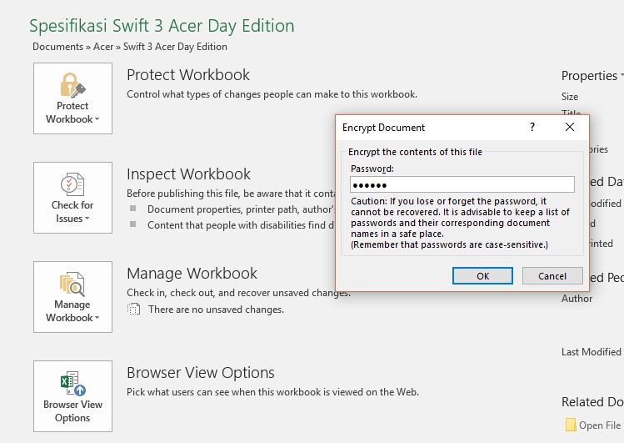Close the Encrypt Document dialog with X
This screenshot has width=624, height=443.
point(570,127)
